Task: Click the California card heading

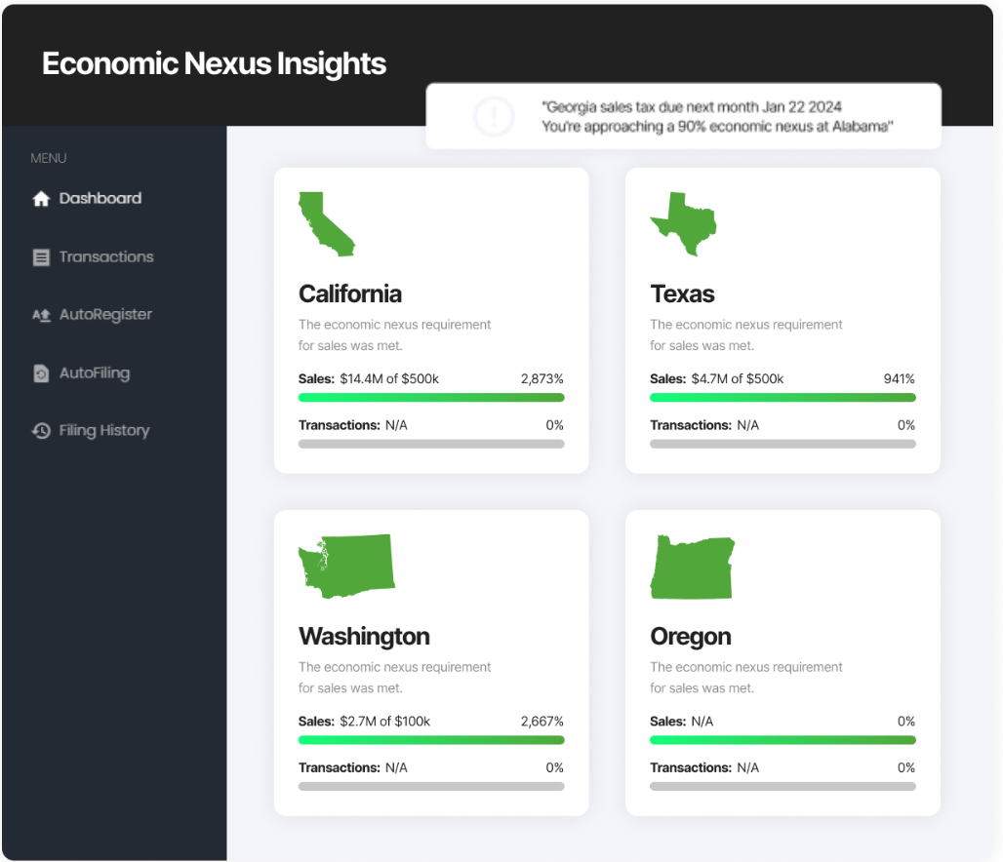Action: pyautogui.click(x=350, y=294)
